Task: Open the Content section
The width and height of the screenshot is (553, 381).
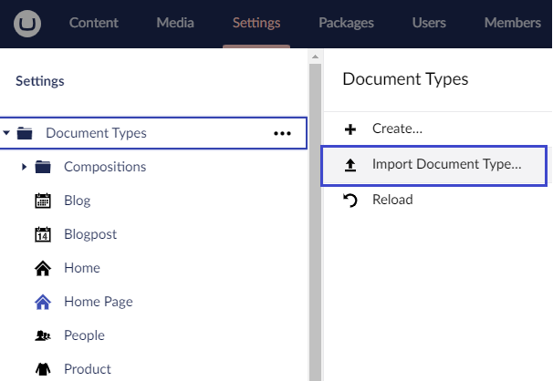Action: click(93, 23)
